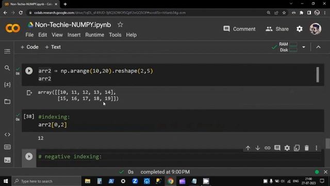Run the negative indexing cell
The width and height of the screenshot is (330, 186).
(x=29, y=157)
